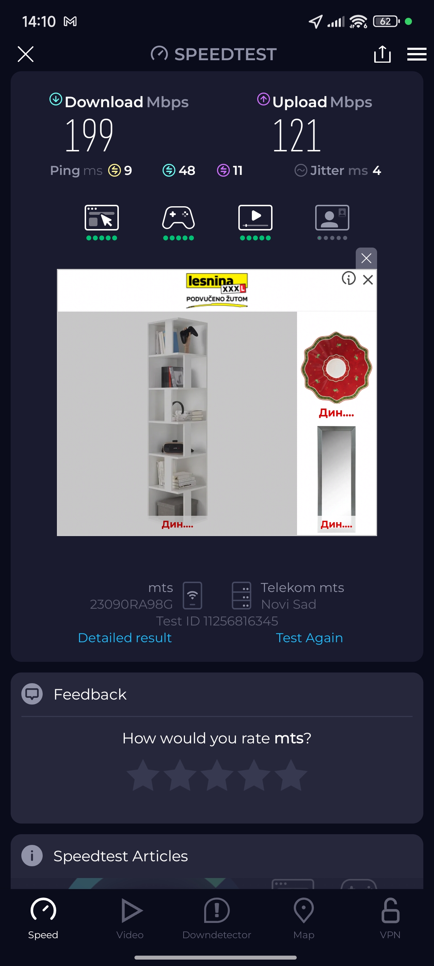Tap Test Again
Screen dimensions: 434x966
(309, 638)
